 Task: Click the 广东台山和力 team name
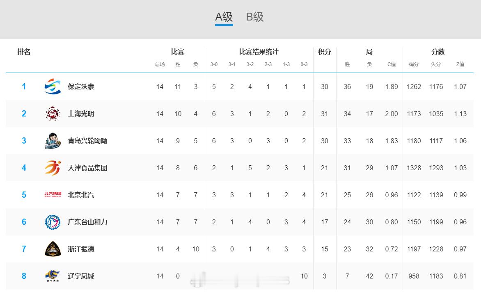[x=87, y=222]
